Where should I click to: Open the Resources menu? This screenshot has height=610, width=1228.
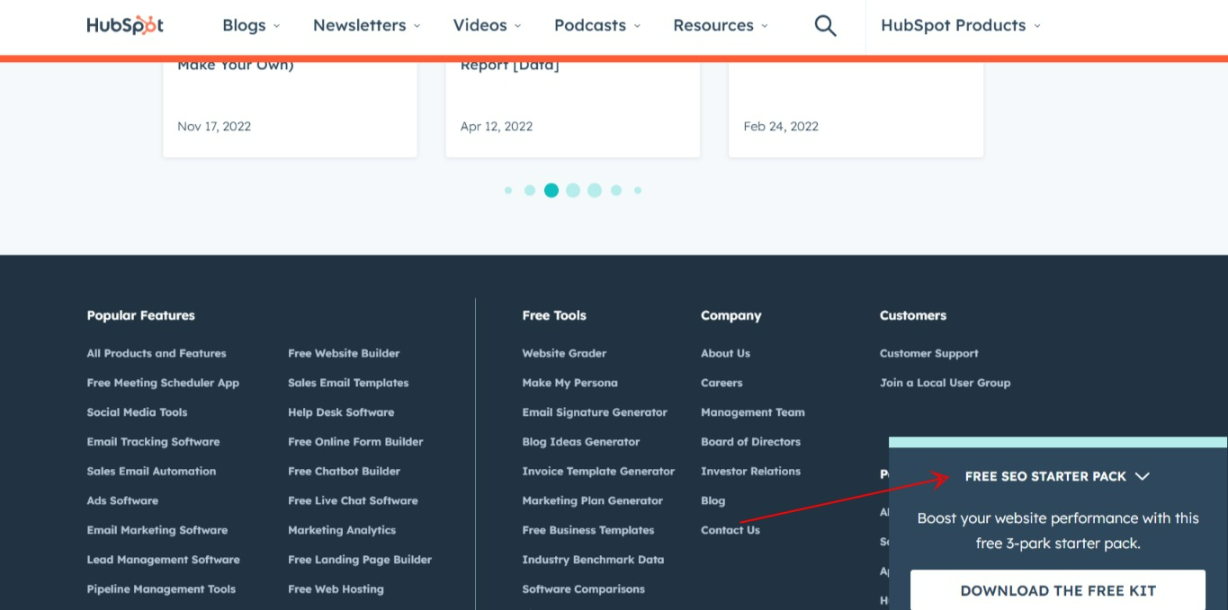pyautogui.click(x=721, y=25)
